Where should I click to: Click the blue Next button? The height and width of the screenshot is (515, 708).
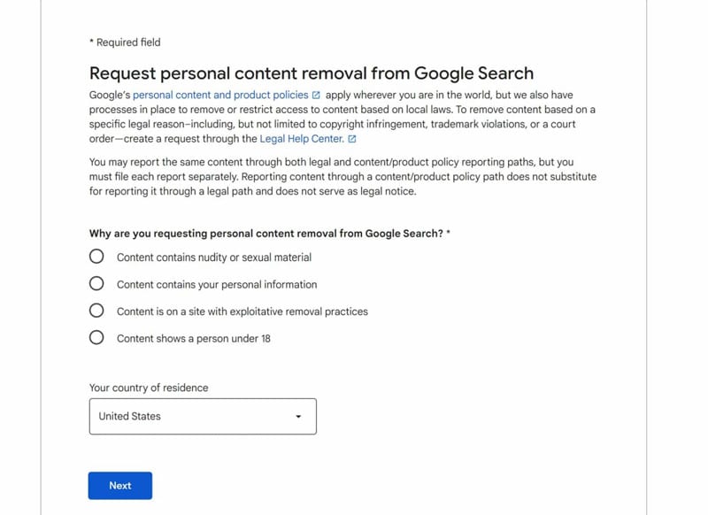point(120,486)
